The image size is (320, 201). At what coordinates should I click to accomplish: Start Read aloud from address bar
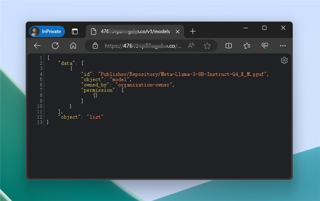(191, 46)
